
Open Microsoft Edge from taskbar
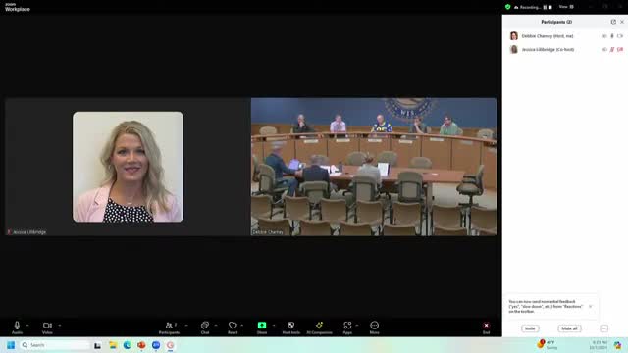127,345
